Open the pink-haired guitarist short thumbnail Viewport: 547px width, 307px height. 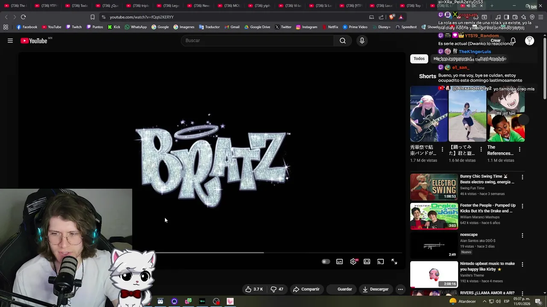(429, 114)
